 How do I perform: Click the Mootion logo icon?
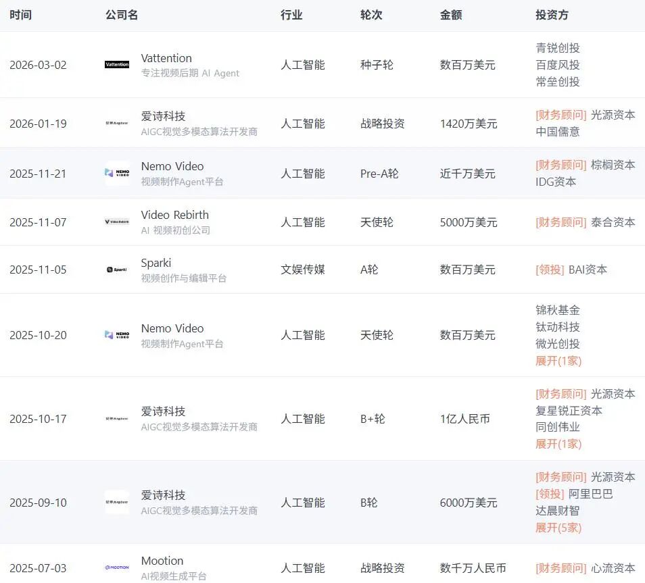(x=117, y=567)
